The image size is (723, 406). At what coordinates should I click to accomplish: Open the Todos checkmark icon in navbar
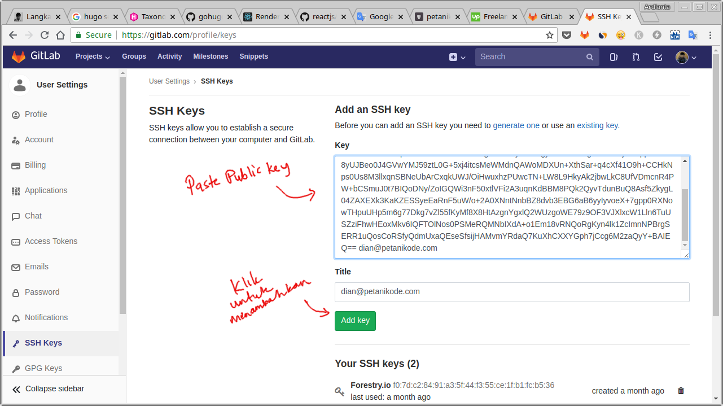(658, 56)
